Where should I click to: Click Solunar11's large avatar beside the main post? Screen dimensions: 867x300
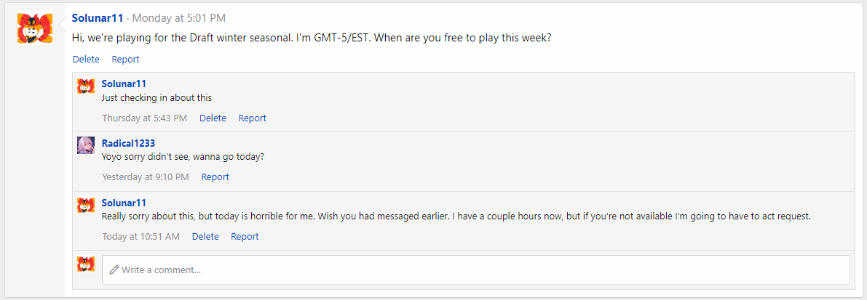coord(35,29)
